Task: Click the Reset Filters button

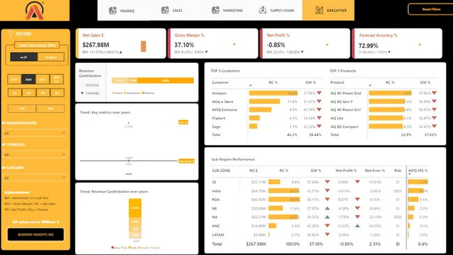Action: 431,9
